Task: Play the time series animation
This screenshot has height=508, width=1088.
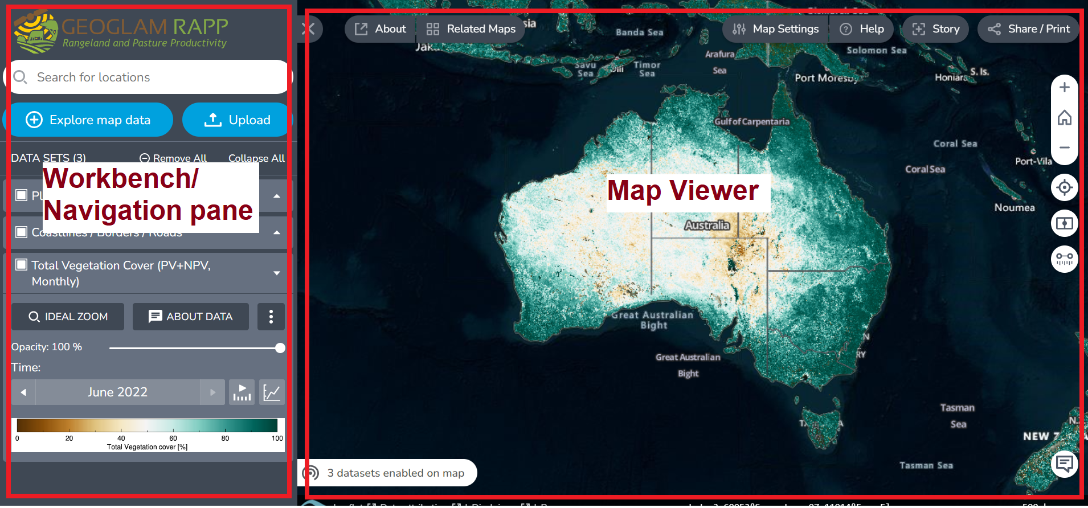Action: point(242,392)
